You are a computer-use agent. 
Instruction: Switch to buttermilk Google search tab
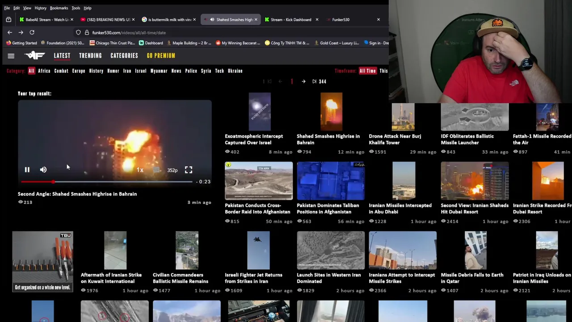(169, 20)
